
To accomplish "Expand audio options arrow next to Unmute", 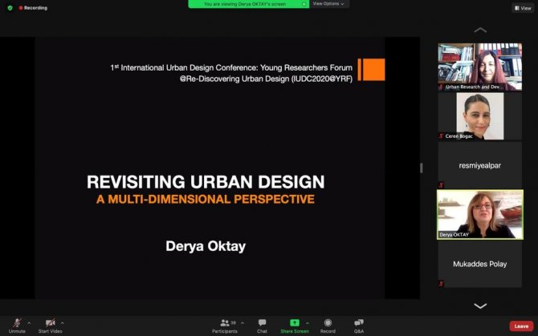I will coord(29,323).
